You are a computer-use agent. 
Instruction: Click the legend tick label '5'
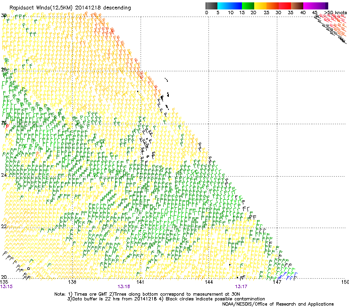[218, 13]
